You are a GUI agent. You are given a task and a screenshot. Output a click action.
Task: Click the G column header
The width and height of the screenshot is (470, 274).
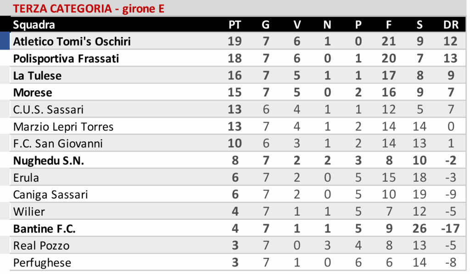tap(265, 25)
